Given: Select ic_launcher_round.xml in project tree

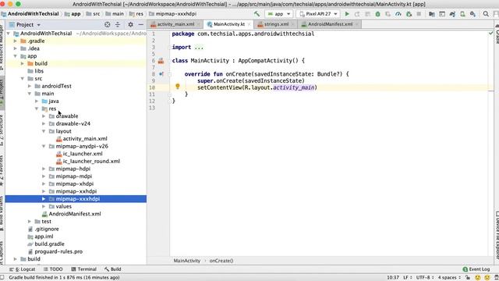Looking at the screenshot, I should (x=88, y=162).
